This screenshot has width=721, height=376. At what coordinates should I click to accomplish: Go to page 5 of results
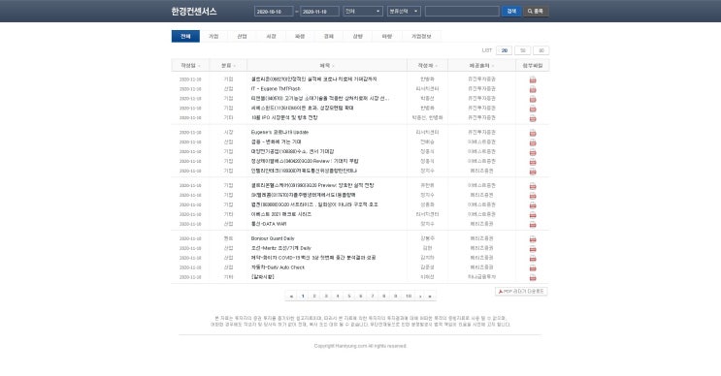tap(349, 297)
